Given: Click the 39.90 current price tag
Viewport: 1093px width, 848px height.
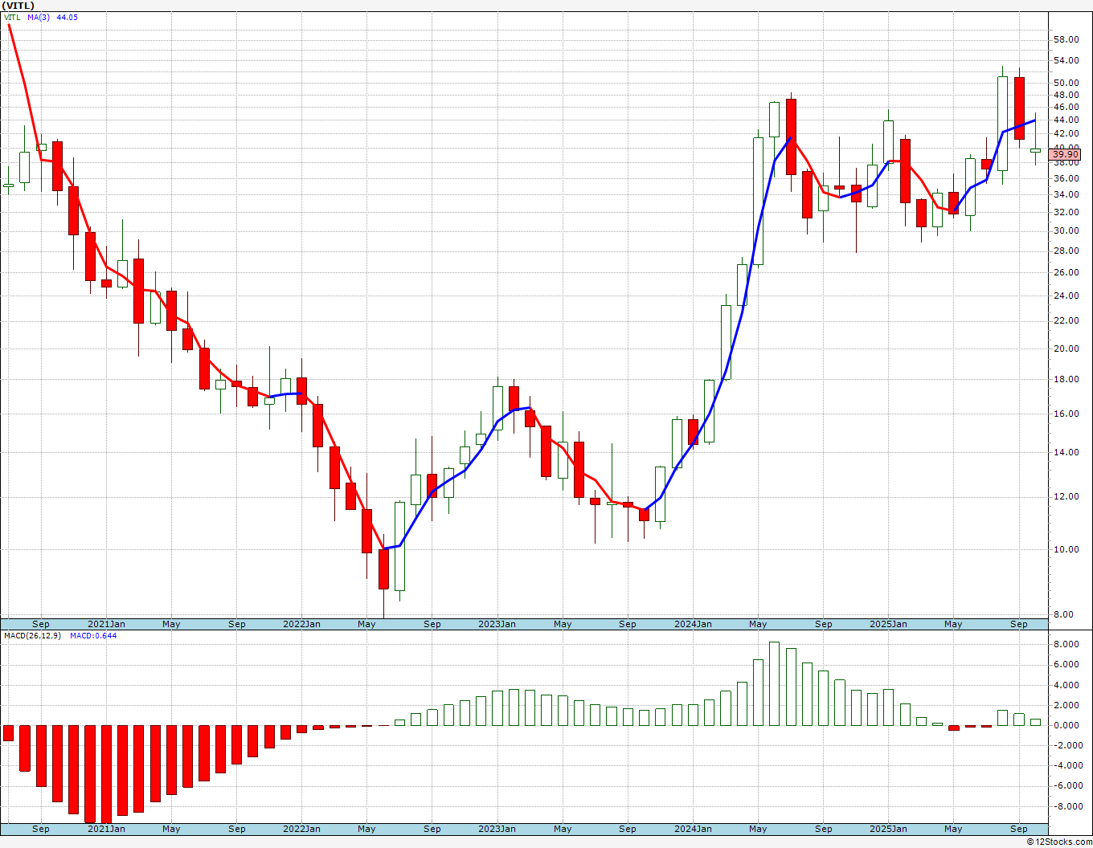Looking at the screenshot, I should (1065, 154).
